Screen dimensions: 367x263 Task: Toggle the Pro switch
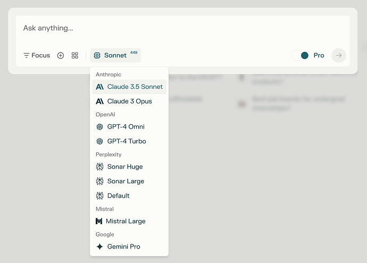[x=301, y=55]
